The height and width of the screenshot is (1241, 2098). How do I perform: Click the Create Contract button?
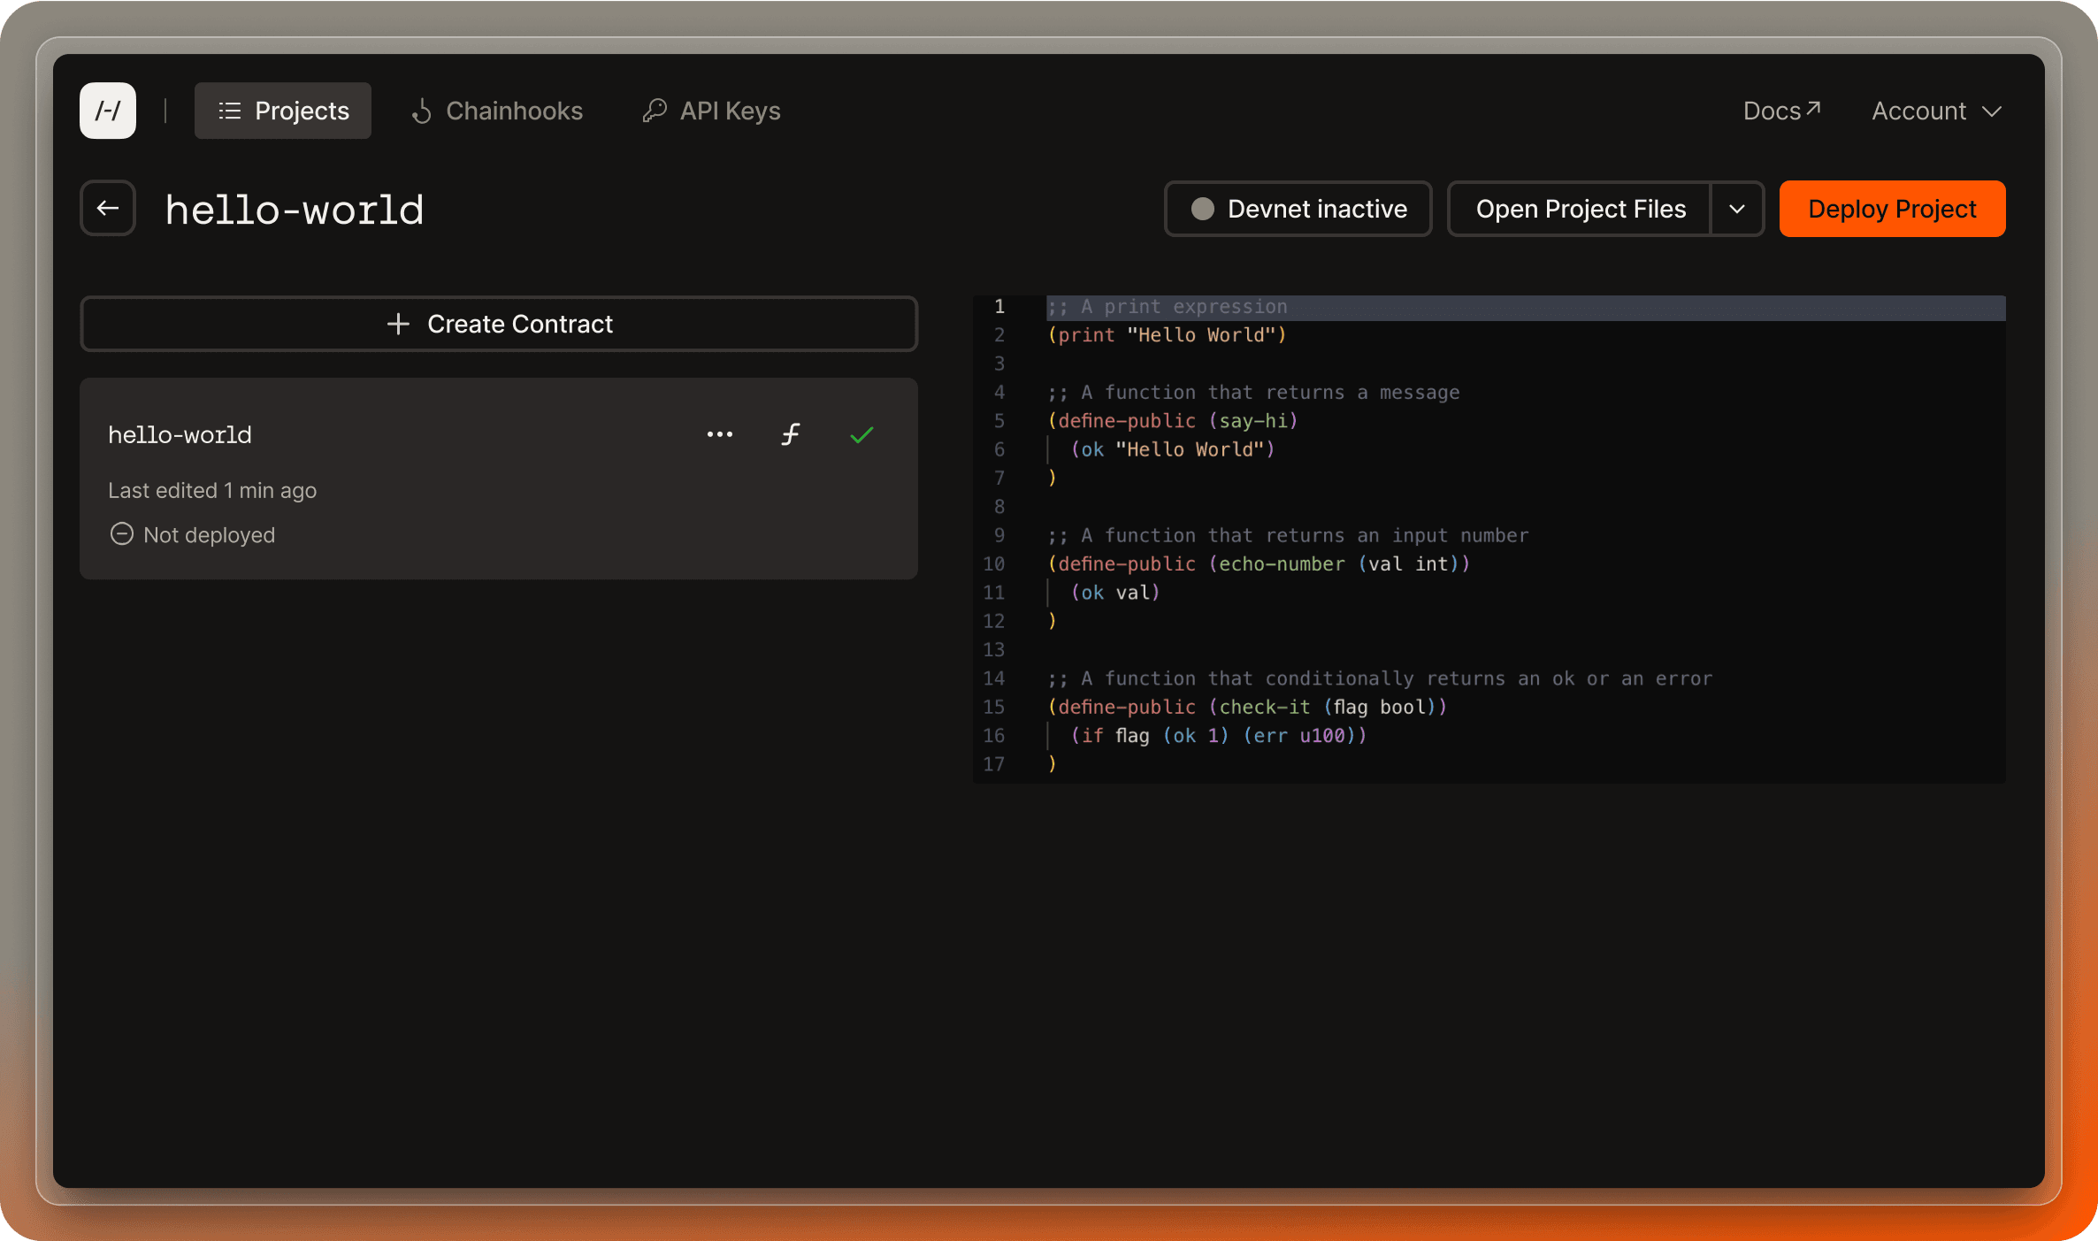click(x=499, y=324)
